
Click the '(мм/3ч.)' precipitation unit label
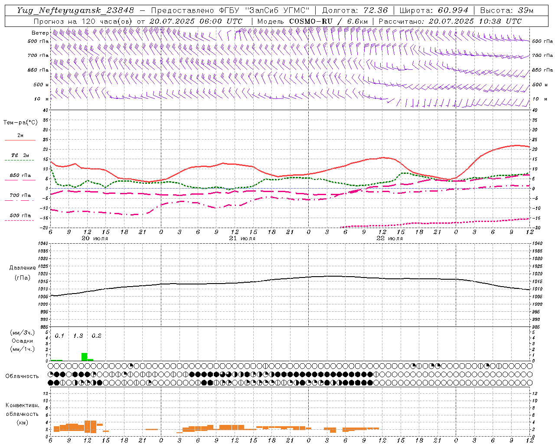[23, 333]
